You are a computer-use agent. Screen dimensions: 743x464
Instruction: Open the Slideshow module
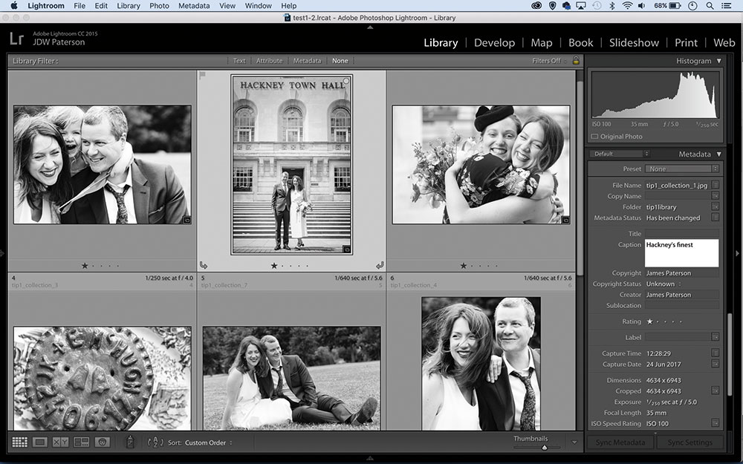(634, 42)
